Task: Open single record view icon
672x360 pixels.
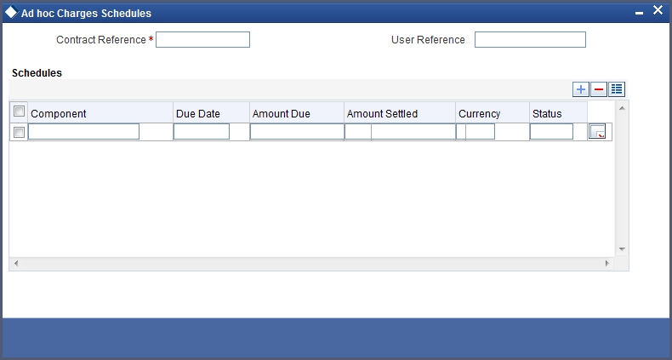Action: (617, 89)
